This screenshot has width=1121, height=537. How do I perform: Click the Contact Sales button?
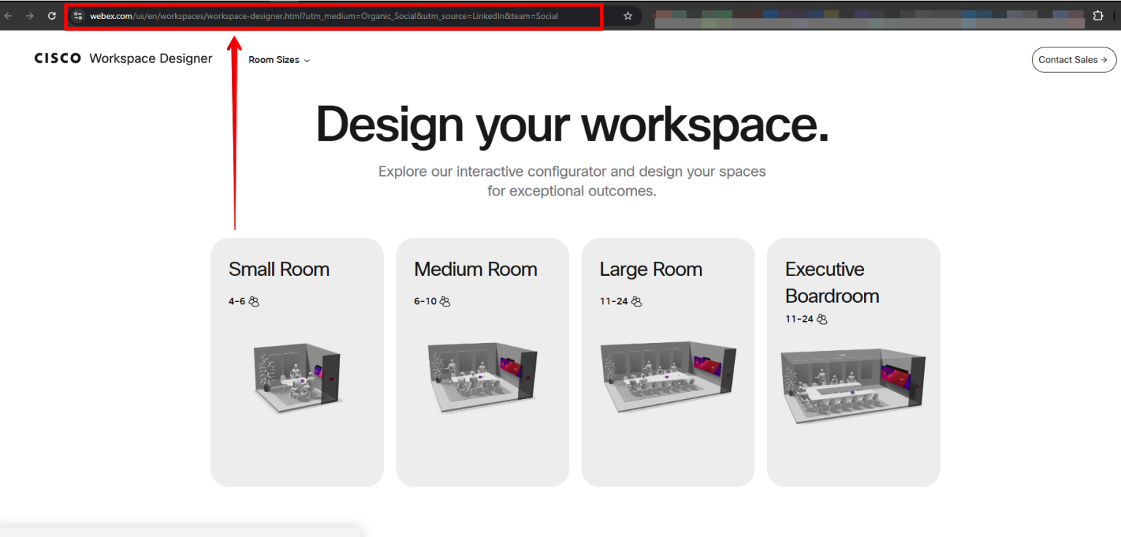[1073, 60]
